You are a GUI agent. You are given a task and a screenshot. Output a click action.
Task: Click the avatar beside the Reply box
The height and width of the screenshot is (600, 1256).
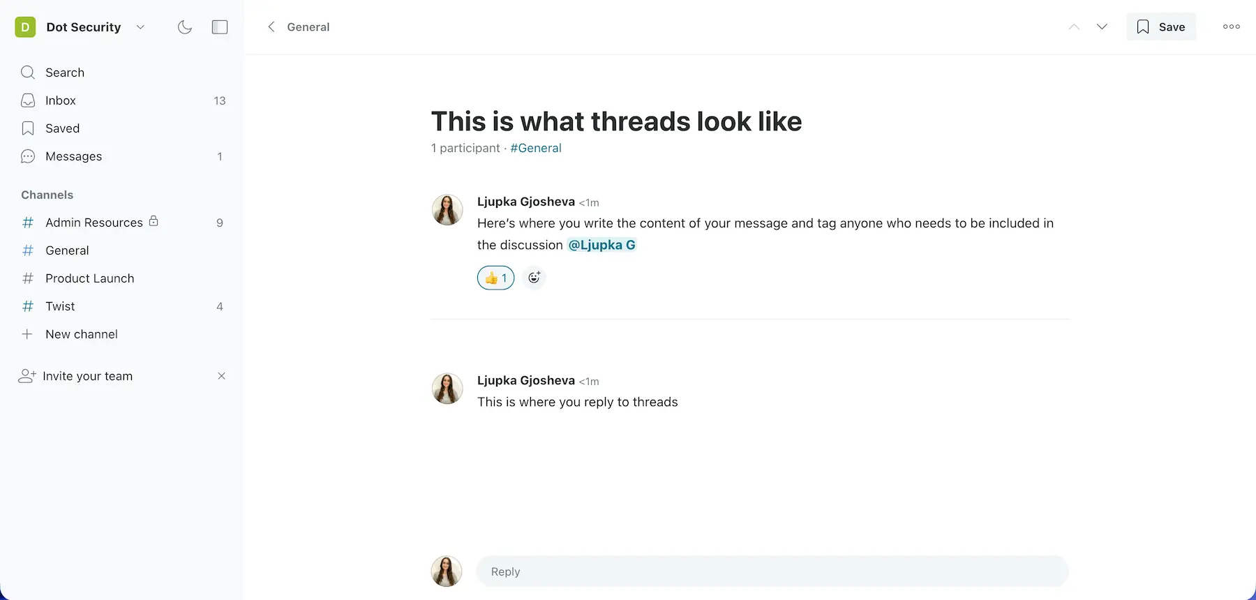click(x=447, y=571)
